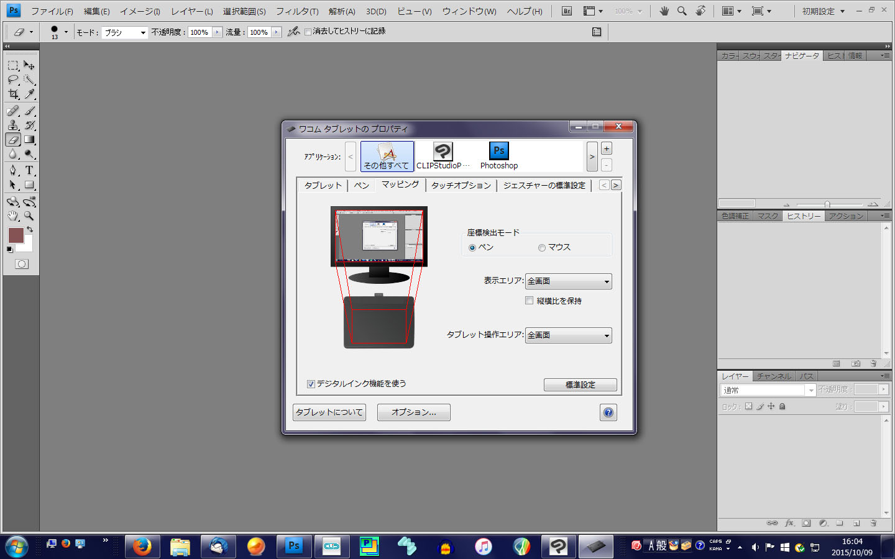Image resolution: width=895 pixels, height=559 pixels.
Task: Open iTunes from the taskbar
Action: coord(483,547)
